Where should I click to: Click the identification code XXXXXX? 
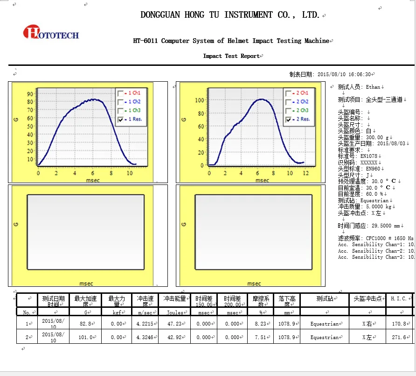(x=369, y=163)
